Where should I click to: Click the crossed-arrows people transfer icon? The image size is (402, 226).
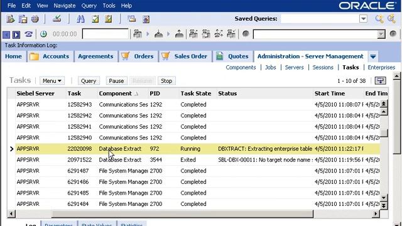coord(219,34)
